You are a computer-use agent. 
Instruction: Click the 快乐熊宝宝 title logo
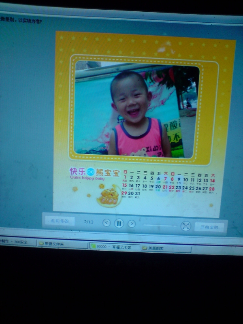[x=94, y=173]
